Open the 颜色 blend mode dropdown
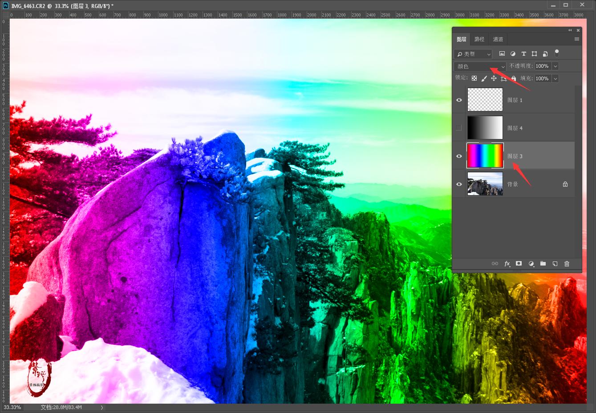Image resolution: width=596 pixels, height=413 pixels. tap(480, 66)
